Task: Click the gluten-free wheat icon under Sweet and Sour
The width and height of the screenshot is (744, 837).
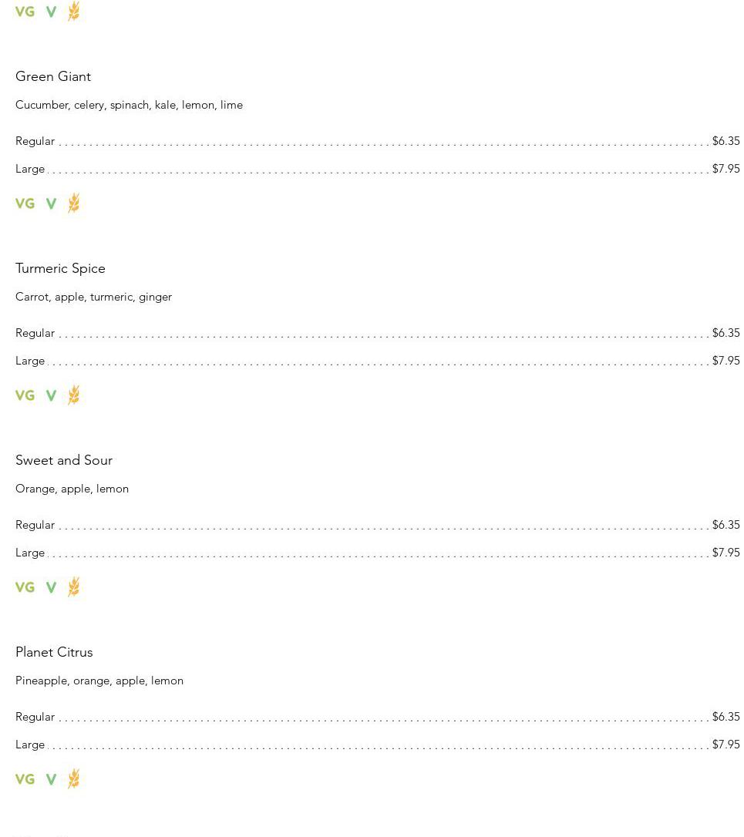Action: point(74,587)
